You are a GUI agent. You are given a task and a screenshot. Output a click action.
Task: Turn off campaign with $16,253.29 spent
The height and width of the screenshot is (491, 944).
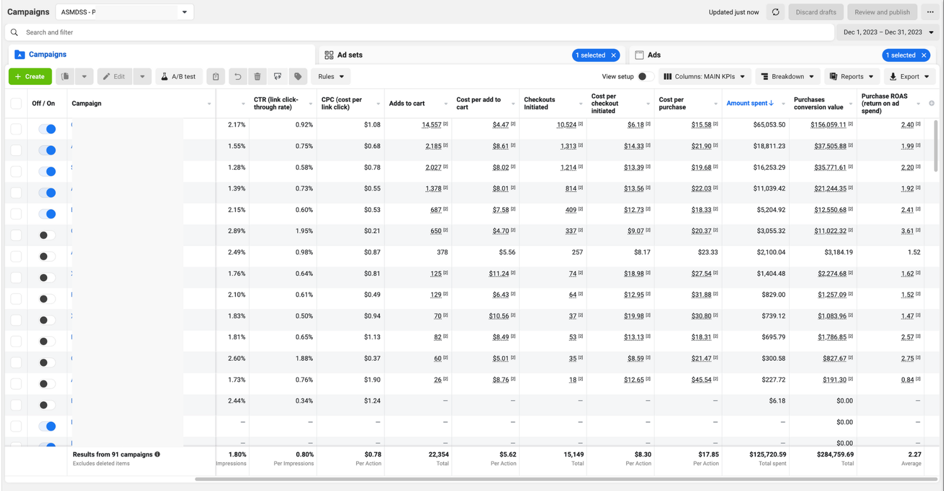47,172
